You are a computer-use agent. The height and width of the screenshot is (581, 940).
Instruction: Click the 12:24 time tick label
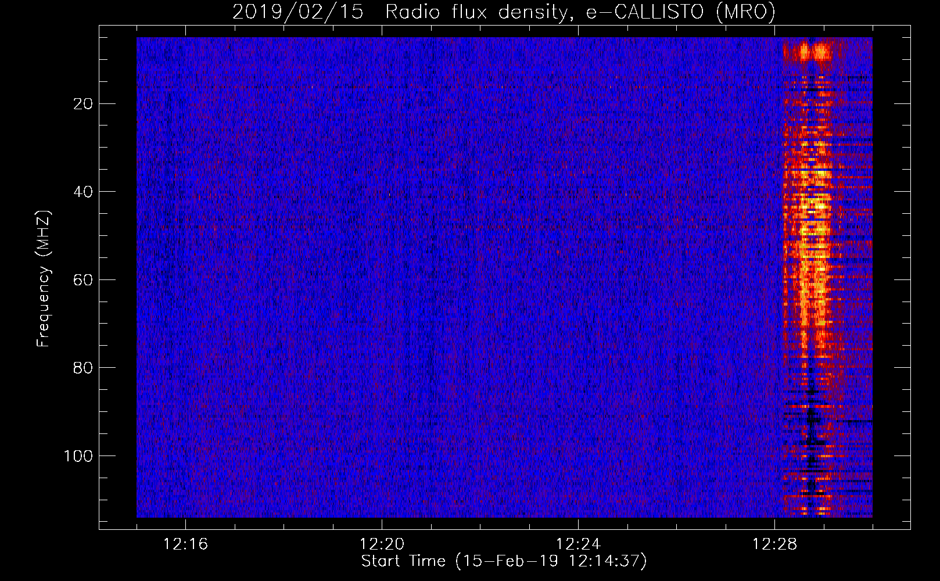click(578, 544)
